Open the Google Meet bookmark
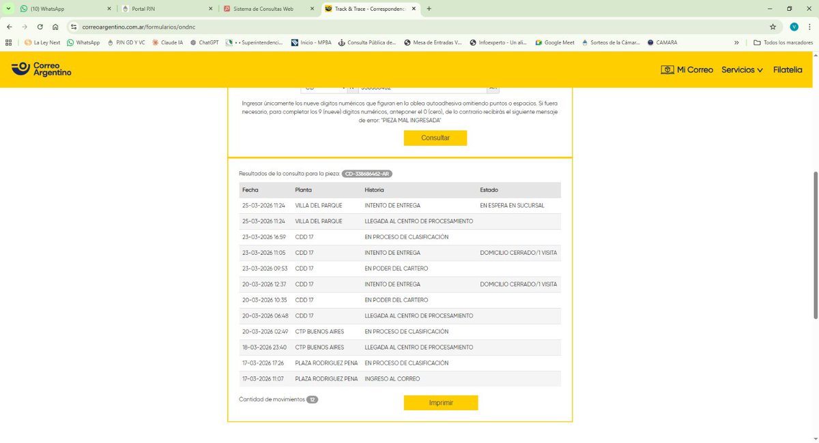Viewport: 819px width, 443px height. [x=555, y=42]
